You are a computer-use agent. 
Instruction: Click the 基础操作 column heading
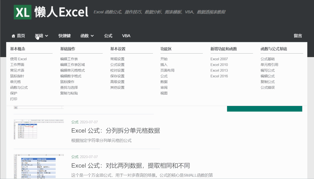click(x=68, y=49)
